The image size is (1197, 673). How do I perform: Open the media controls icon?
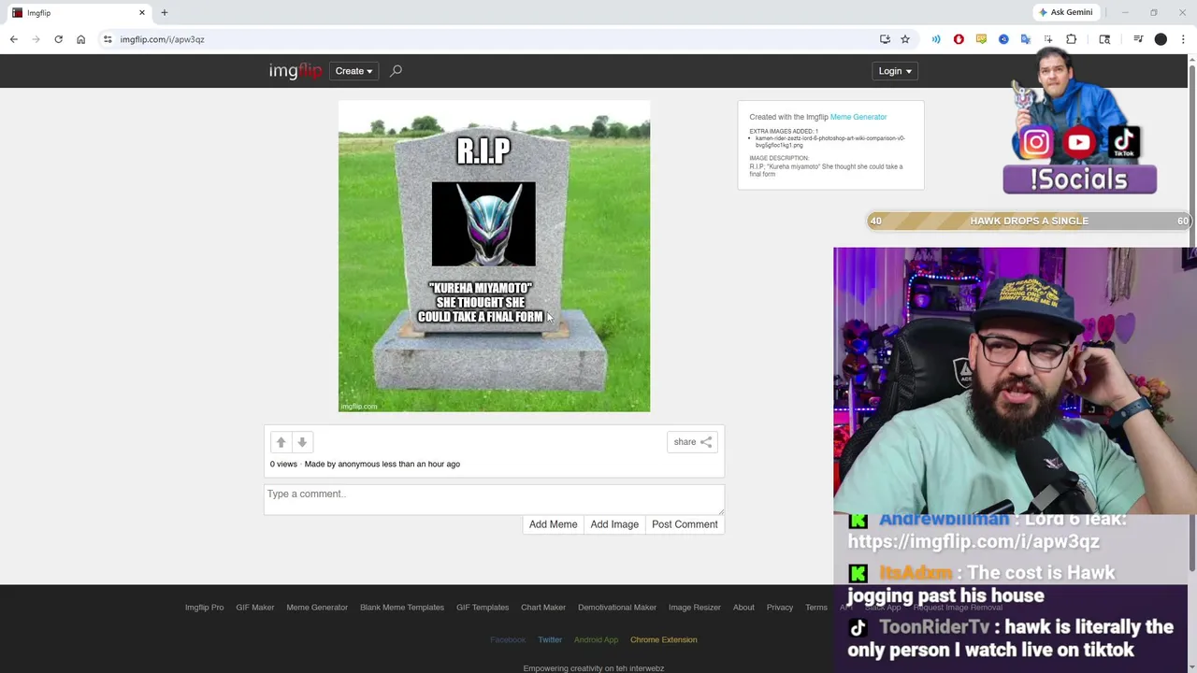pos(1138,39)
